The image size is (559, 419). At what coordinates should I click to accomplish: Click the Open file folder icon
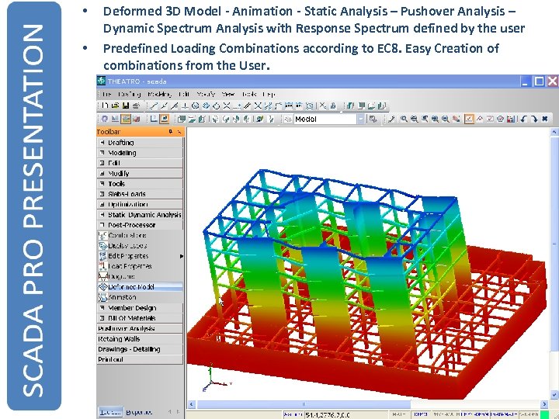click(x=115, y=106)
